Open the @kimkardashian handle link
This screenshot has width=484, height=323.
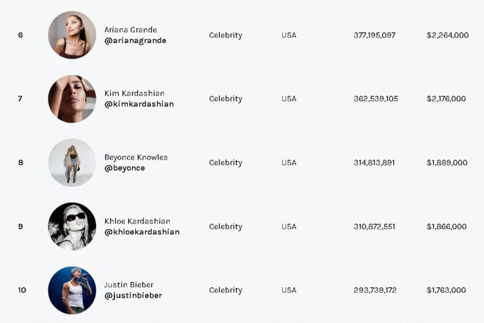click(x=139, y=104)
